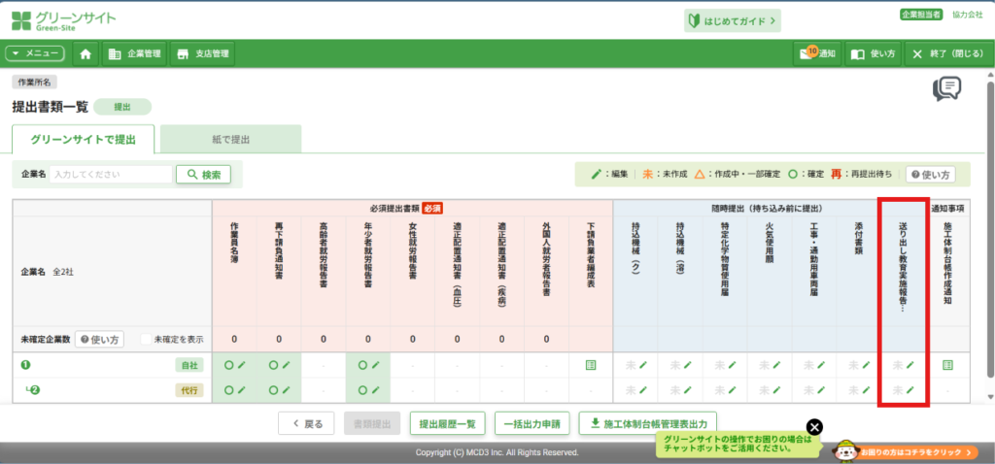Click 終了（閉じる） button
The height and width of the screenshot is (464, 995).
point(947,54)
